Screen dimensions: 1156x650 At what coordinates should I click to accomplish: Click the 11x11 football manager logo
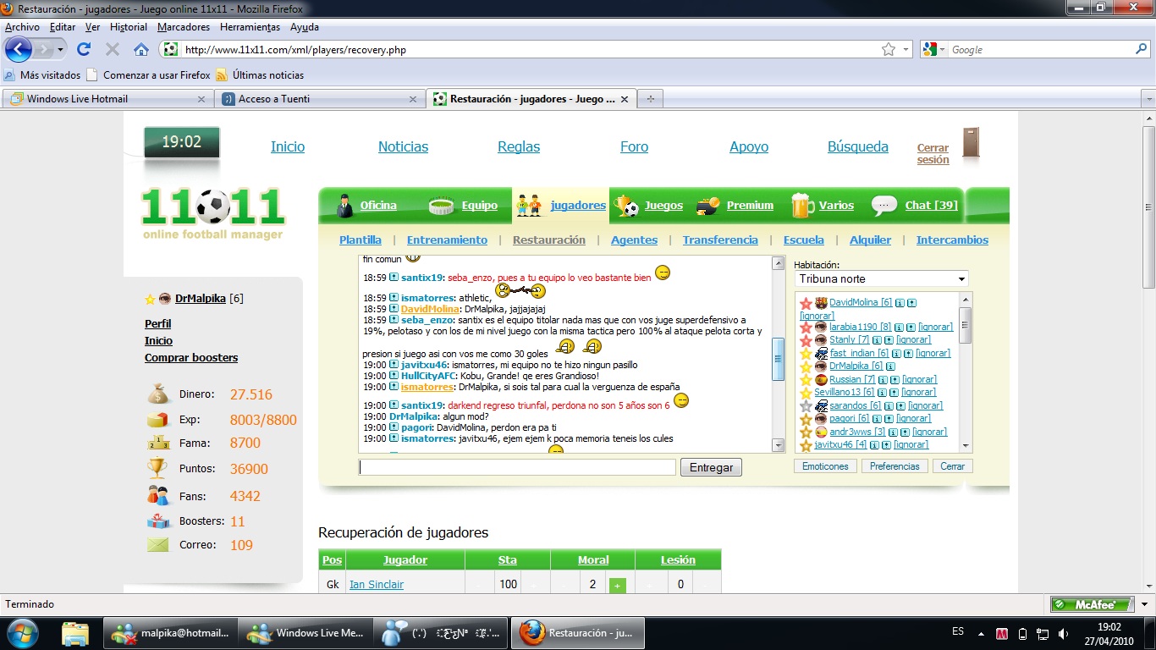coord(212,212)
